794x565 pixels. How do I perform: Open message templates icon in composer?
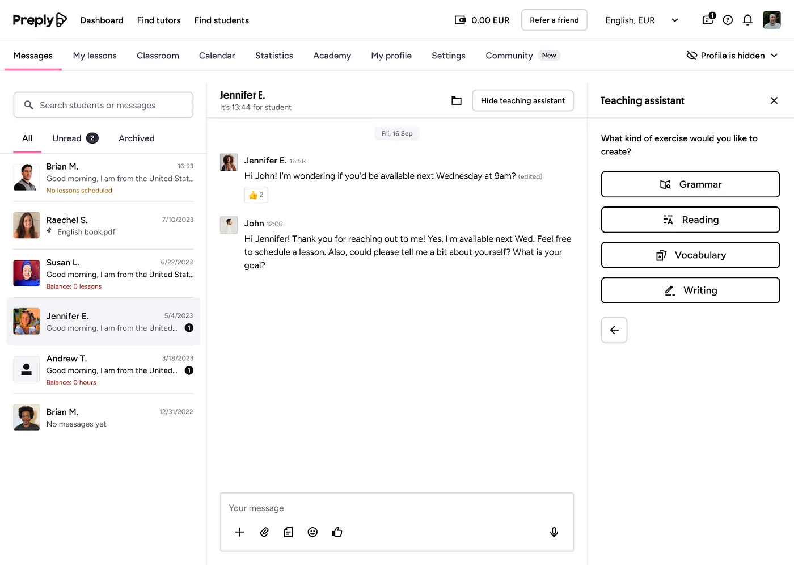288,532
